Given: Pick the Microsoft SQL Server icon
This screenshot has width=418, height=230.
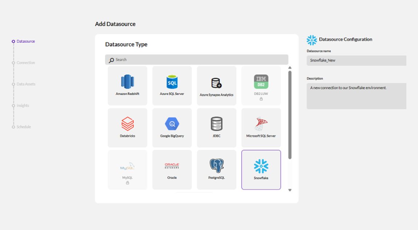Looking at the screenshot, I should 261,124.
